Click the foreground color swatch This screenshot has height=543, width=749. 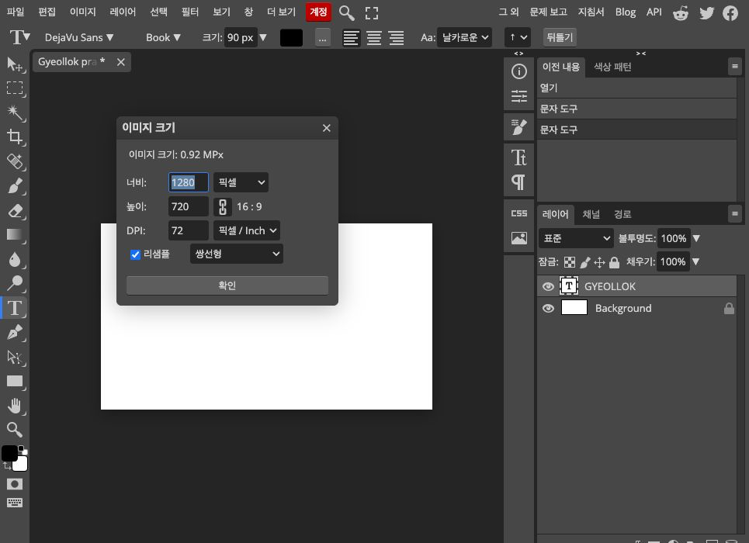[x=9, y=453]
